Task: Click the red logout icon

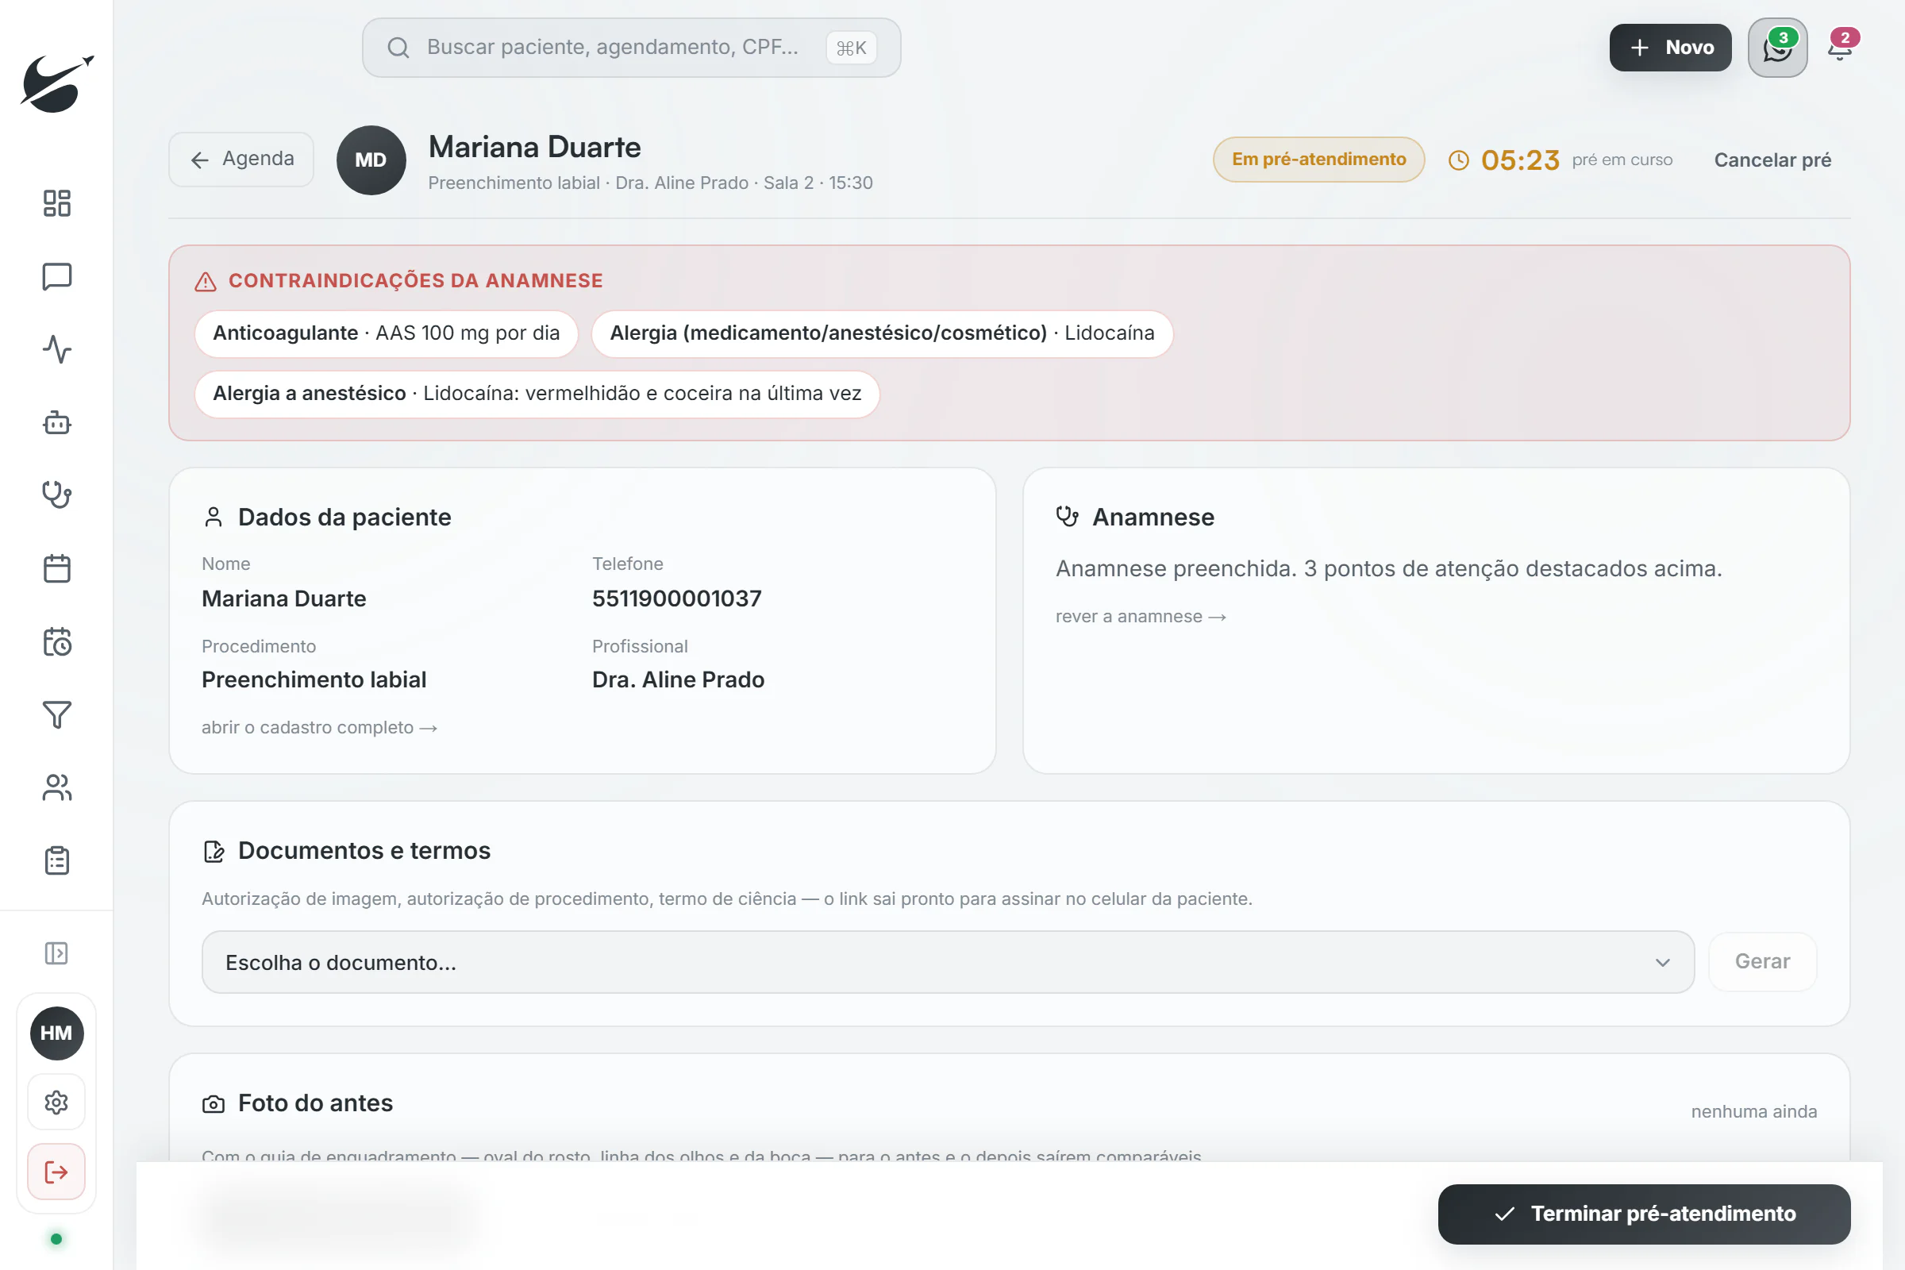Action: coord(56,1172)
